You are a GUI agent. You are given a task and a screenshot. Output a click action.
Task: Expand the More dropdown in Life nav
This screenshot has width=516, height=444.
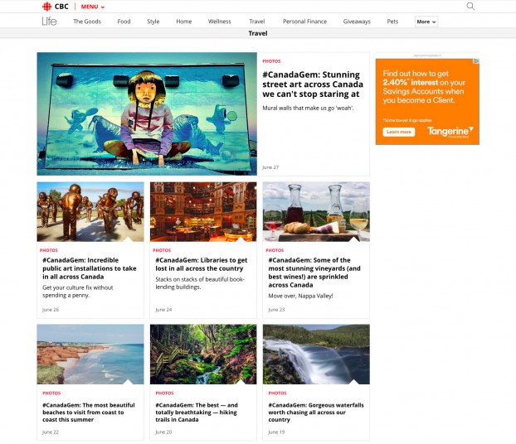(x=426, y=22)
